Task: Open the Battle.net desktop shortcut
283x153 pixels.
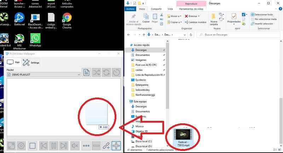Action: [19, 19]
